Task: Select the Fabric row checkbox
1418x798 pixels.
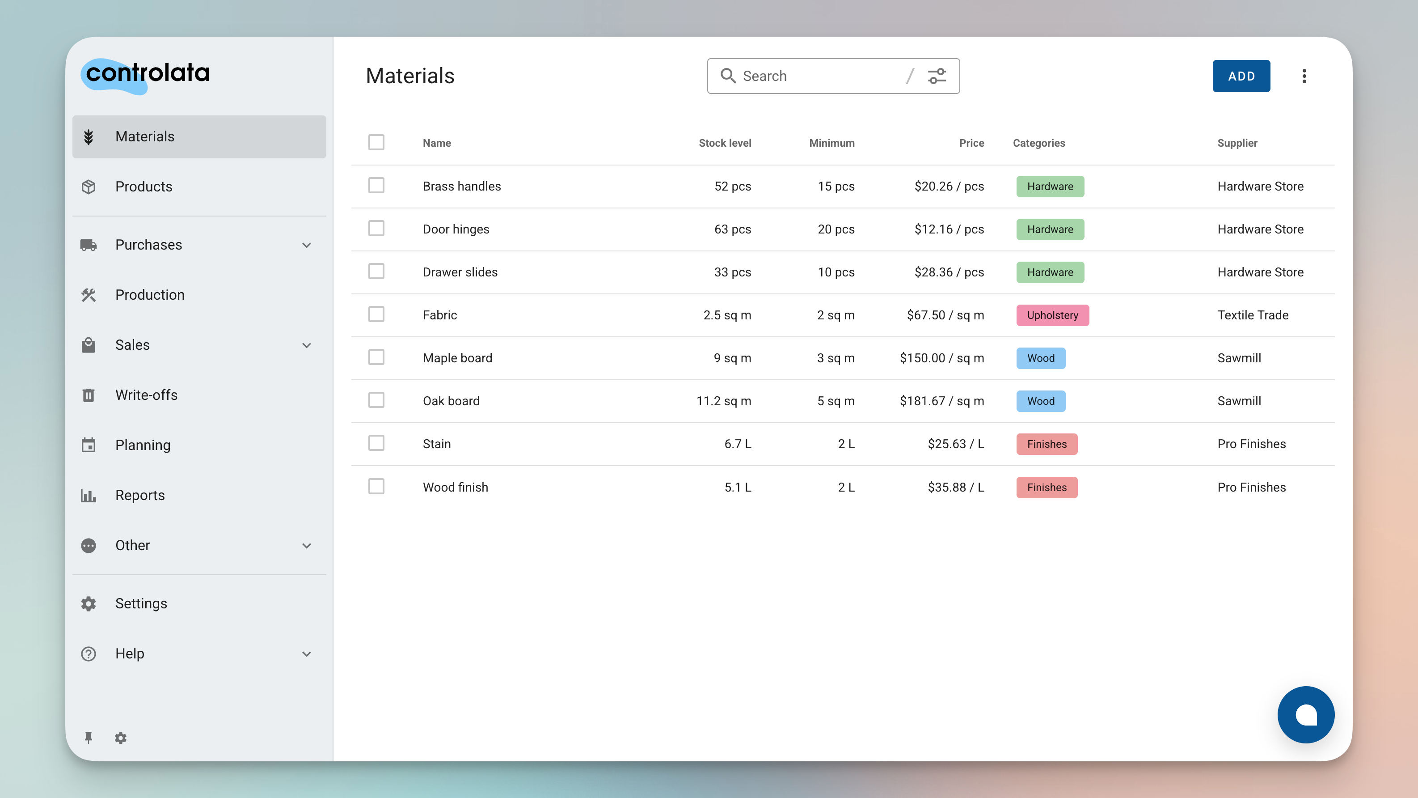Action: (x=376, y=314)
